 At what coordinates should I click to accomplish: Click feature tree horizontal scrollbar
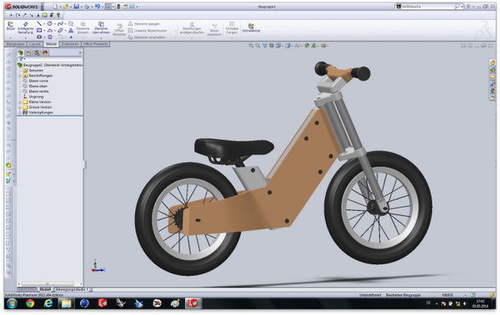(x=49, y=283)
